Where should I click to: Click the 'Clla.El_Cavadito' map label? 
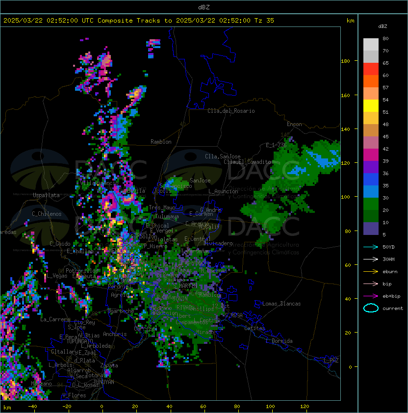tap(247, 162)
